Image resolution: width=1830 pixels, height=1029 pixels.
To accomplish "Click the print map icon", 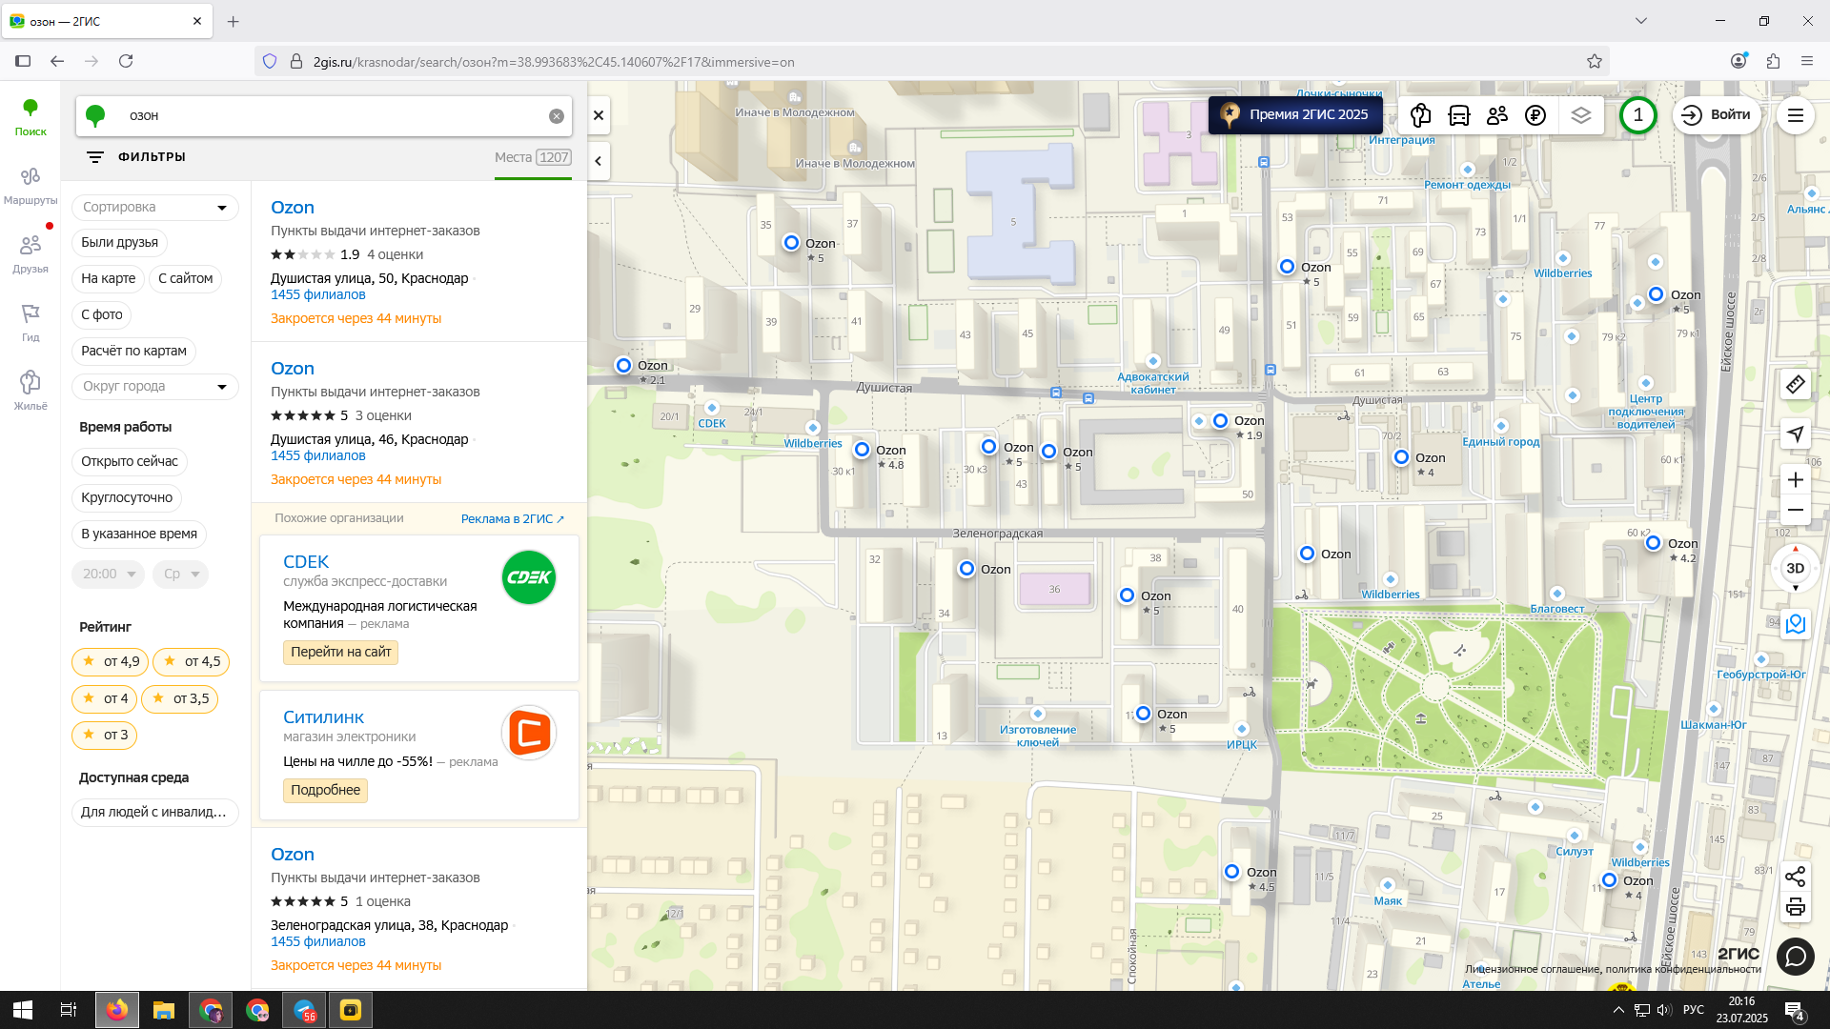I will (1795, 907).
